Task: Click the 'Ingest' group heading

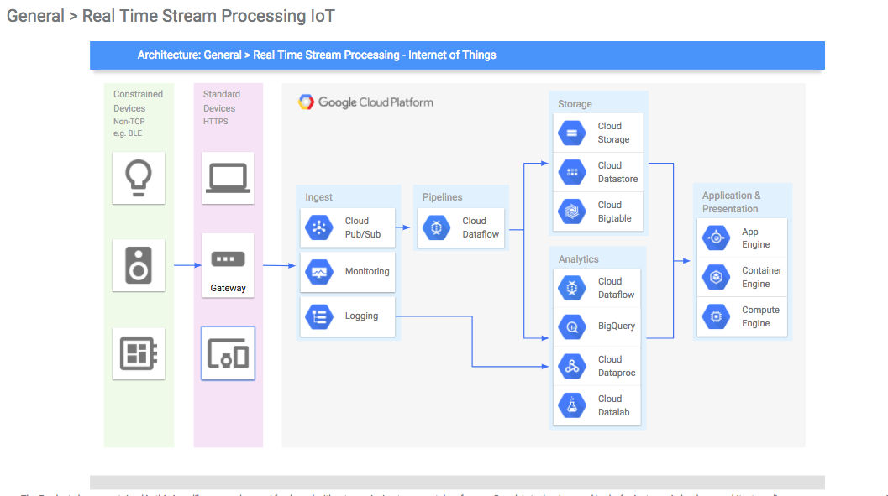Action: pyautogui.click(x=318, y=197)
